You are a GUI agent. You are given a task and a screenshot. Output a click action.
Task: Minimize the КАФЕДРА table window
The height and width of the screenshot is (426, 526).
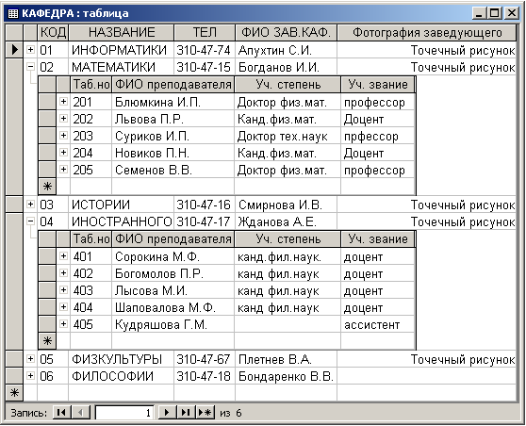pyautogui.click(x=479, y=13)
